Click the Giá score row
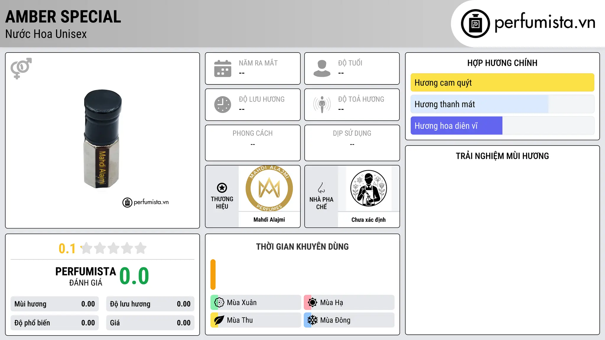The width and height of the screenshot is (605, 340). (x=150, y=323)
